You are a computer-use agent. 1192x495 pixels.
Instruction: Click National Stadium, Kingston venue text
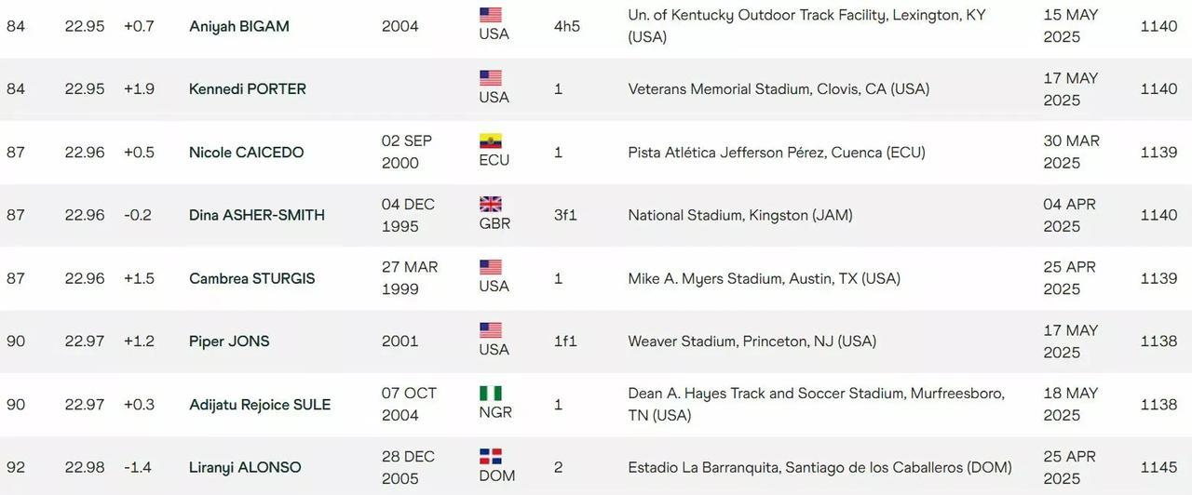(740, 215)
